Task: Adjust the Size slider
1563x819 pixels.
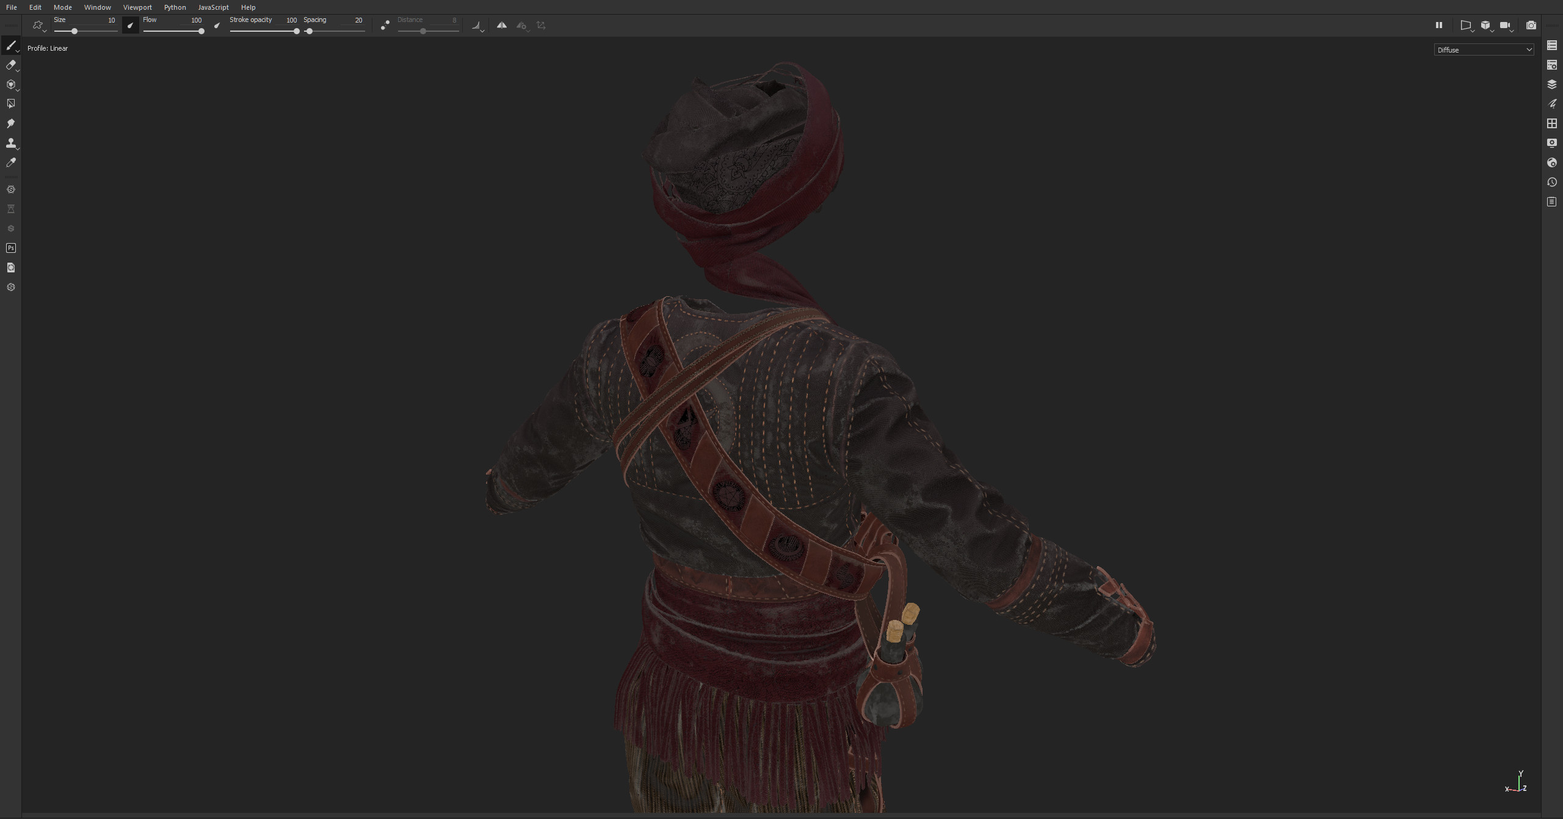Action: pos(85,31)
